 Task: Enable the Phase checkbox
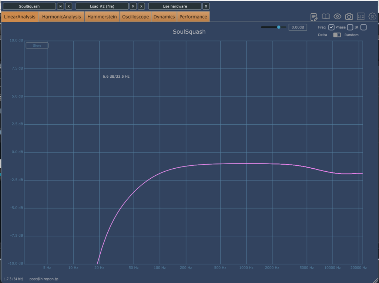tap(350, 27)
